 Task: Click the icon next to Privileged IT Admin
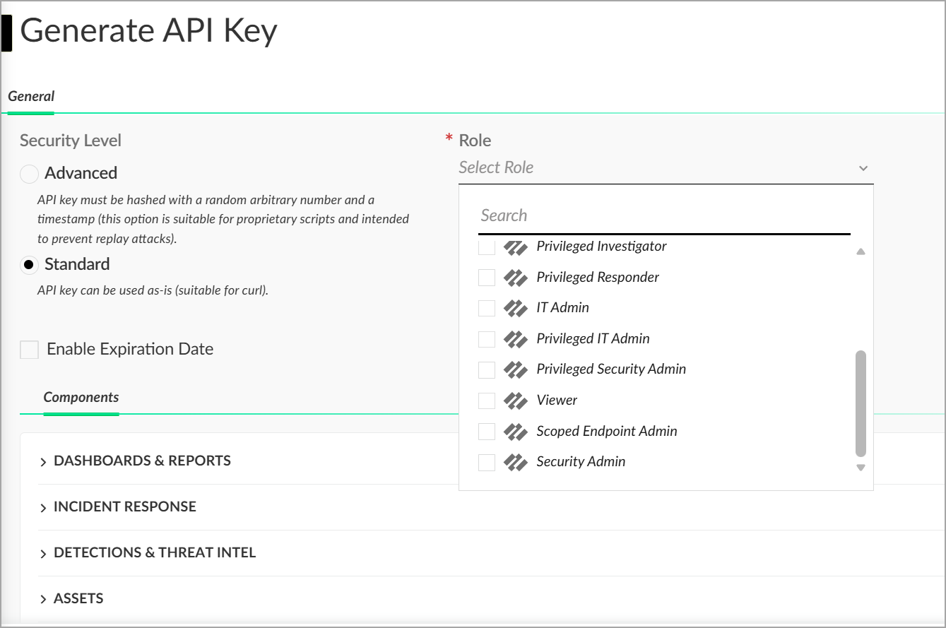[516, 339]
